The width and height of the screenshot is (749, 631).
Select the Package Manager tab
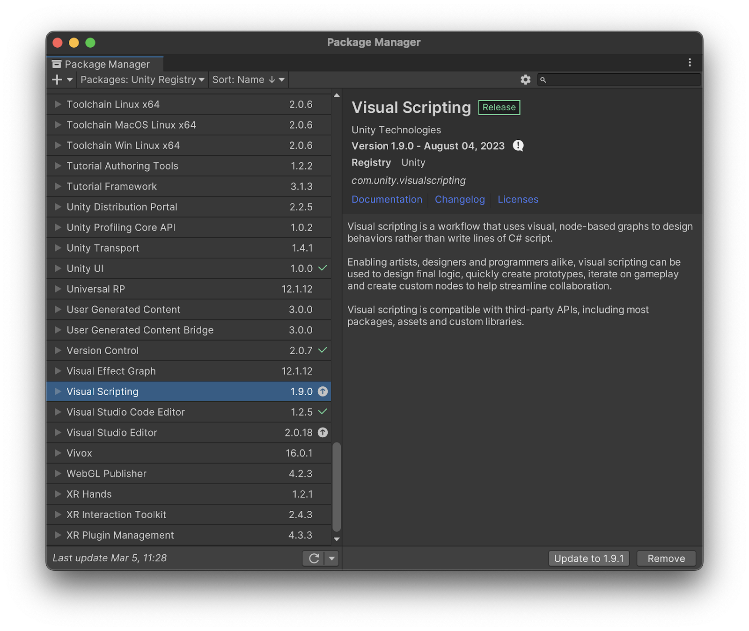pos(105,64)
